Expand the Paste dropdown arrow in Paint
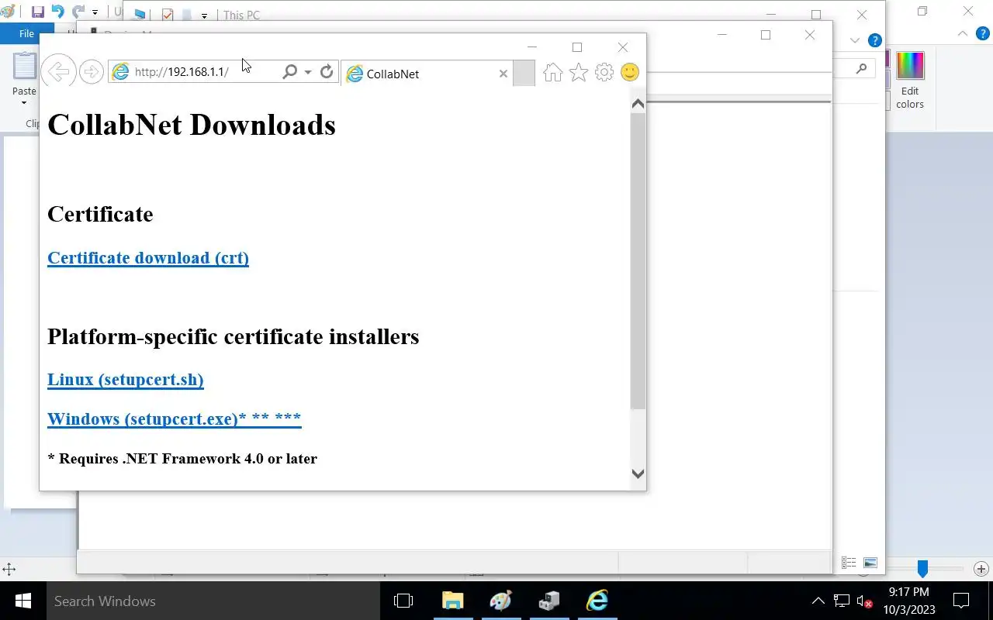The image size is (993, 620). point(24,102)
